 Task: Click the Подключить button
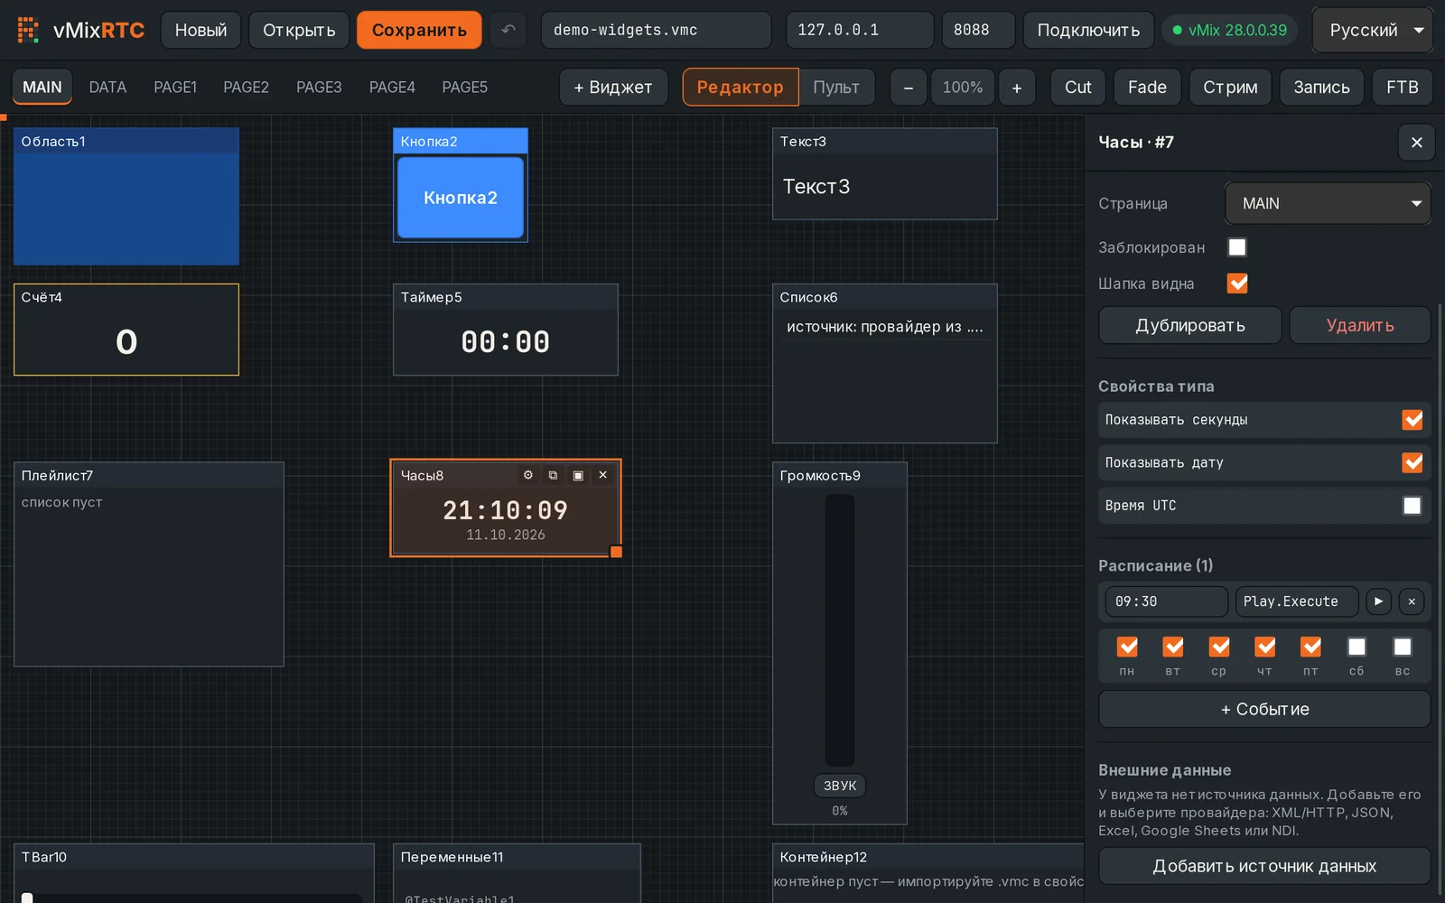pos(1088,30)
